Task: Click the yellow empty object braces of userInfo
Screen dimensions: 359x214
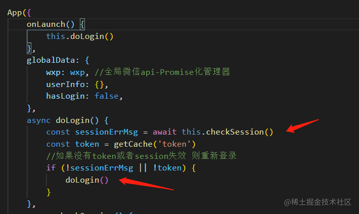Action: click(100, 84)
